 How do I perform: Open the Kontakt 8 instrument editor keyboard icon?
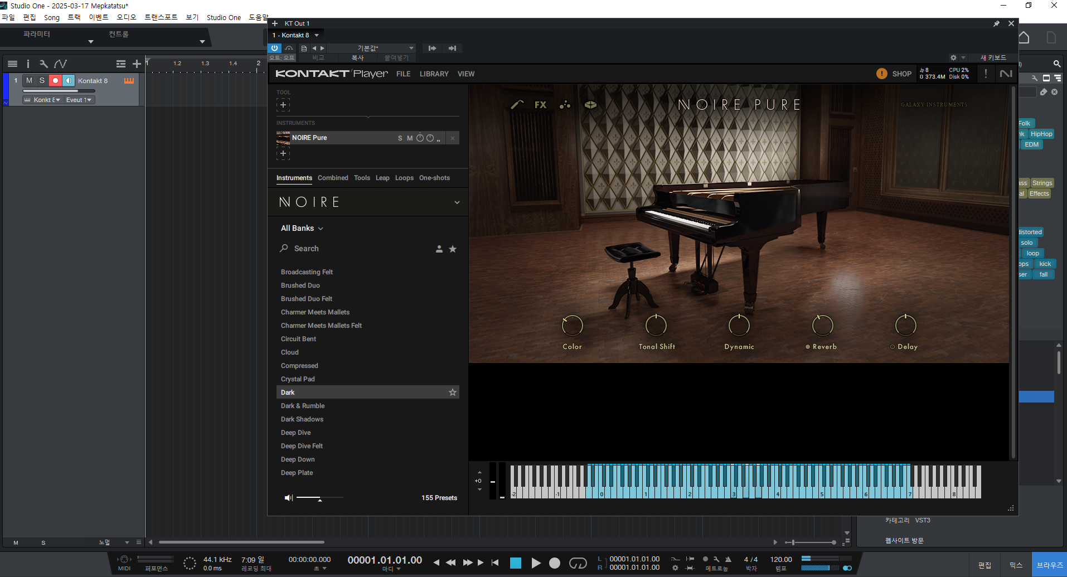pos(129,81)
